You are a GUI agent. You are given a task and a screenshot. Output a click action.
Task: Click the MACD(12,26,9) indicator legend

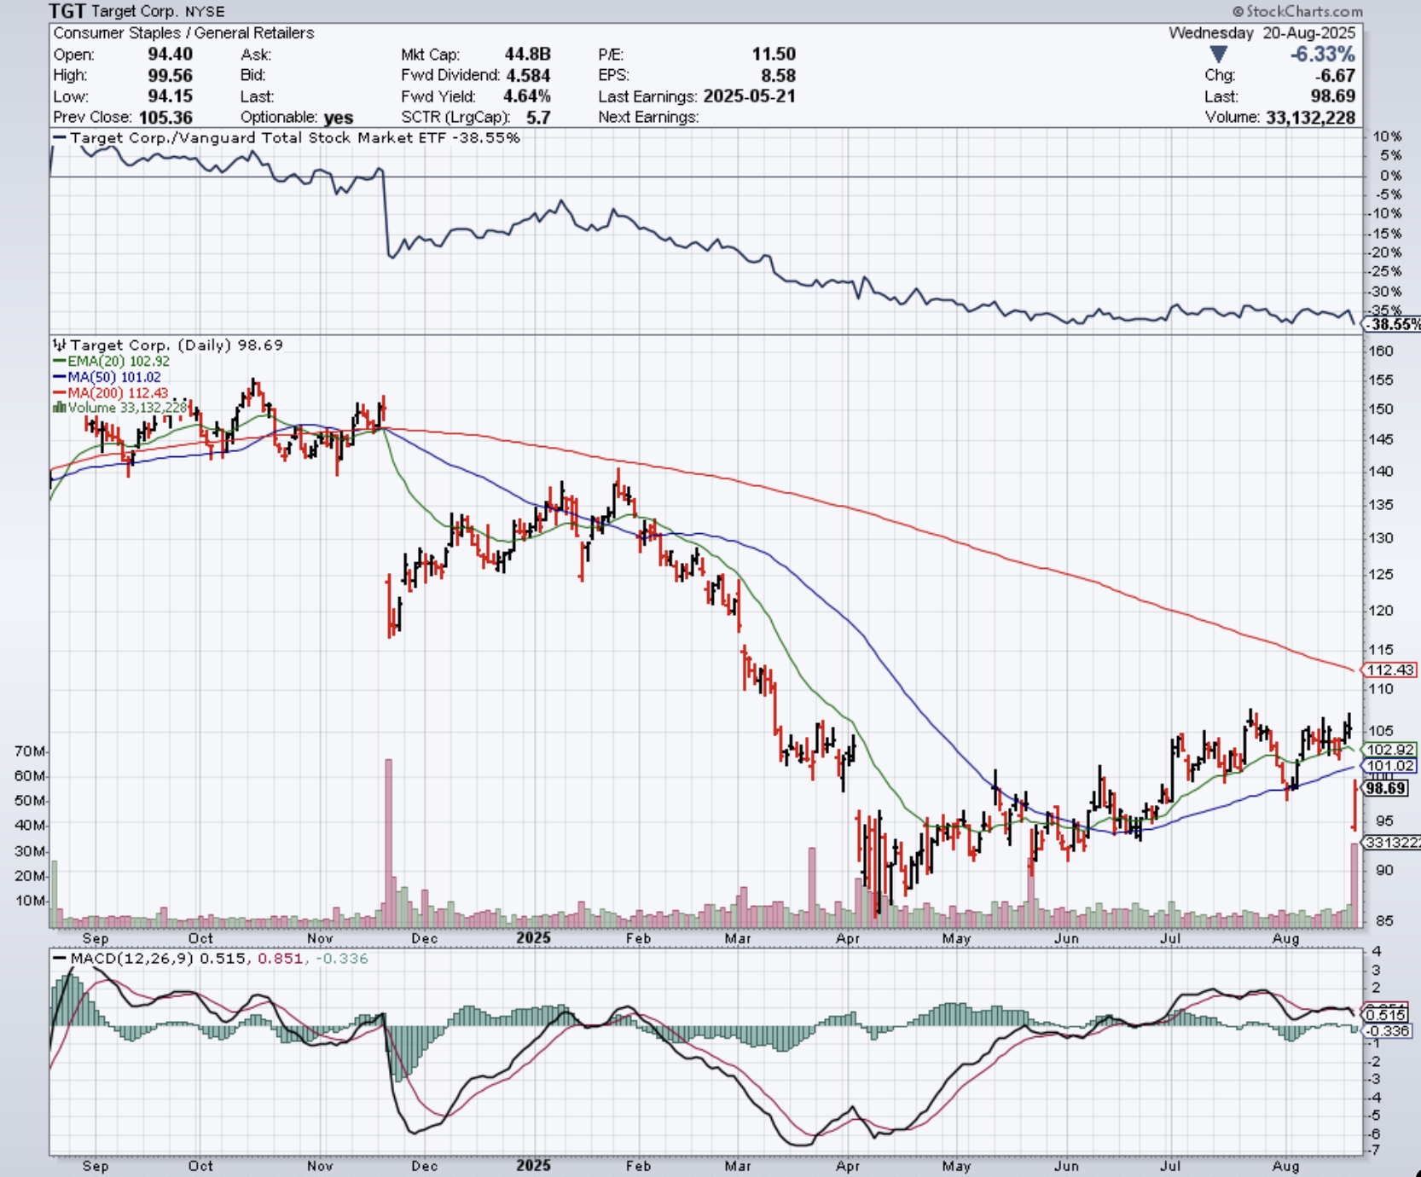210,959
